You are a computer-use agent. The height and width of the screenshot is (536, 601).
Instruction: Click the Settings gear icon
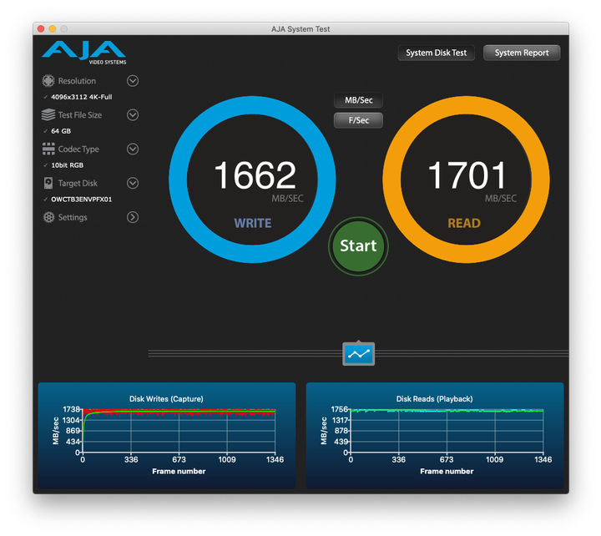tap(48, 217)
